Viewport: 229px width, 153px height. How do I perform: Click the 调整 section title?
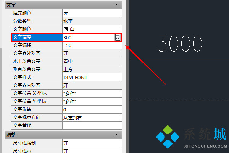[x=11, y=135]
